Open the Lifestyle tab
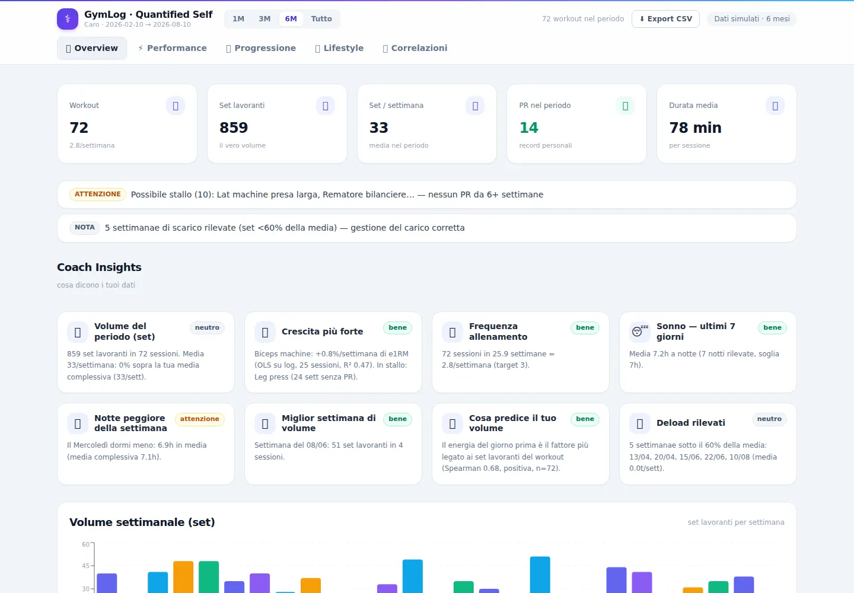 [x=339, y=48]
